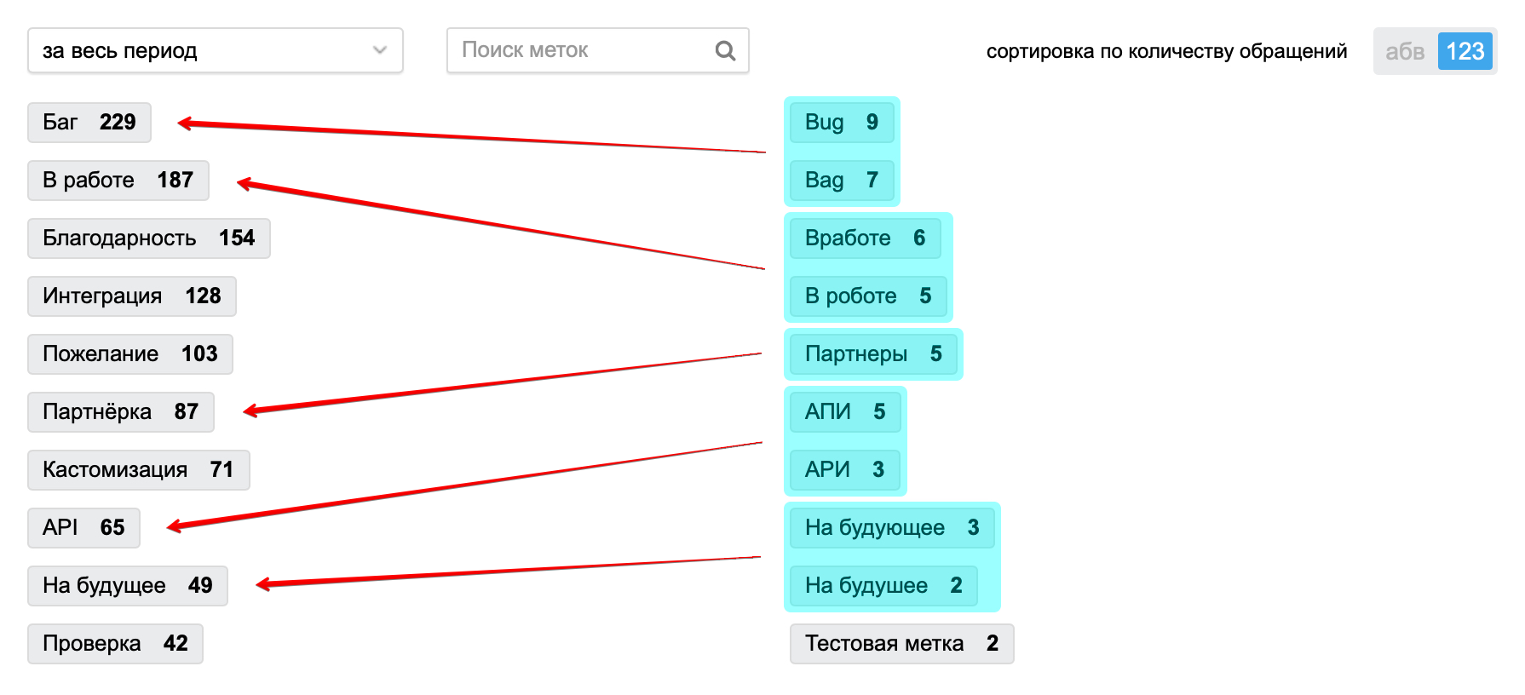Select the "В работе" tag
Viewport: 1525px width, 695px height.
(118, 181)
